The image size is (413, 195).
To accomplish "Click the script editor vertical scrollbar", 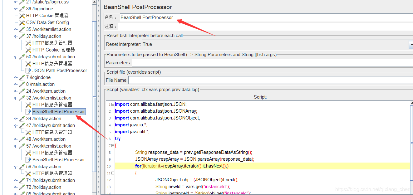I will click(x=411, y=147).
